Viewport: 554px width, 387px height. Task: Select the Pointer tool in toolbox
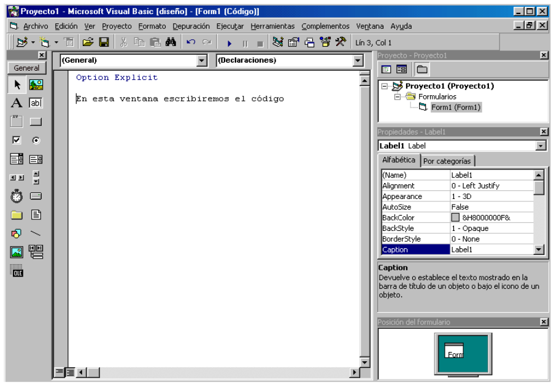pos(17,85)
